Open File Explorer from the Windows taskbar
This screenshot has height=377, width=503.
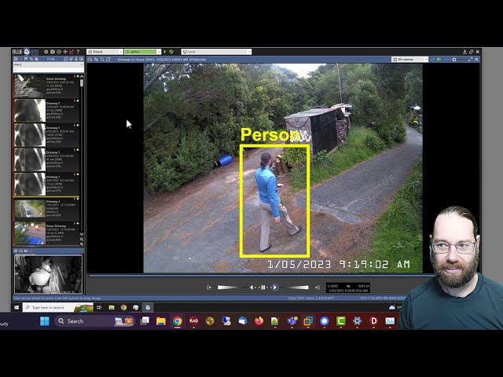point(161,321)
